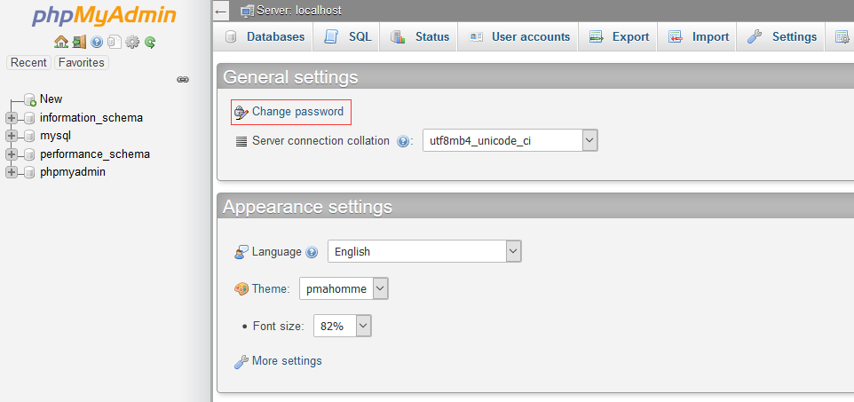
Task: Select New in the database tree
Action: 51,99
